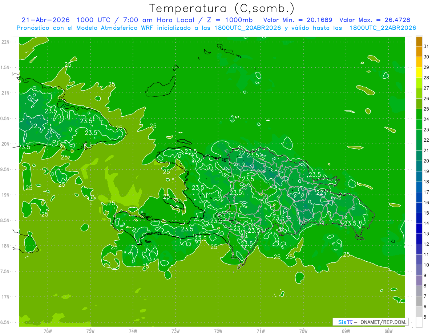Image resolution: width=436 pixels, height=336 pixels.
Task: Click the 22N latitude axis label
Action: 6,42
